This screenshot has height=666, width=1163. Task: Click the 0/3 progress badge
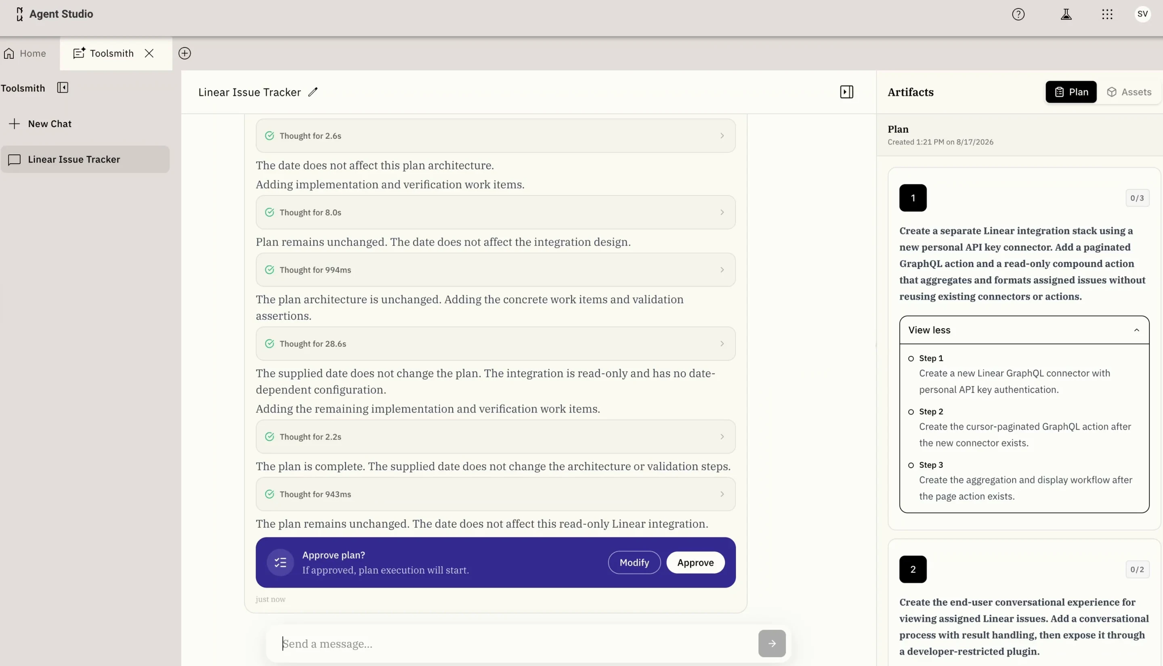coord(1137,198)
